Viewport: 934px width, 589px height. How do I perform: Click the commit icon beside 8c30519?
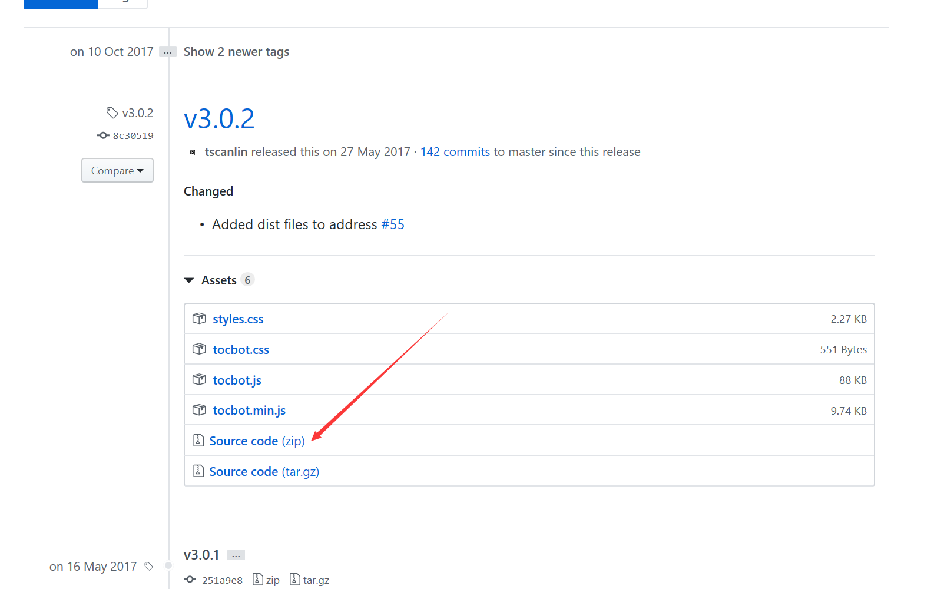click(x=103, y=135)
